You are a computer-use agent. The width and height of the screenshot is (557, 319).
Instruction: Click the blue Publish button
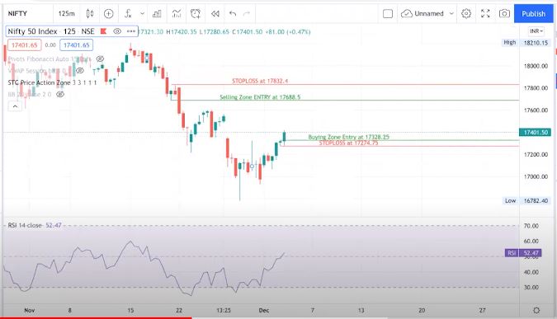(x=534, y=14)
